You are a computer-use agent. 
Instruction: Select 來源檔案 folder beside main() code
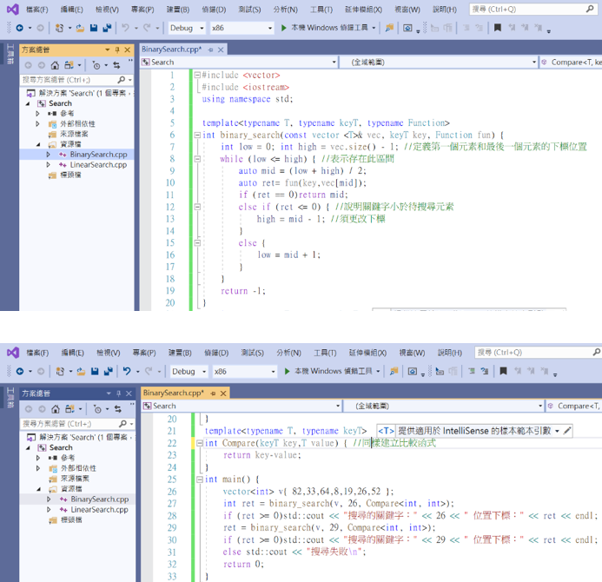pyautogui.click(x=75, y=479)
